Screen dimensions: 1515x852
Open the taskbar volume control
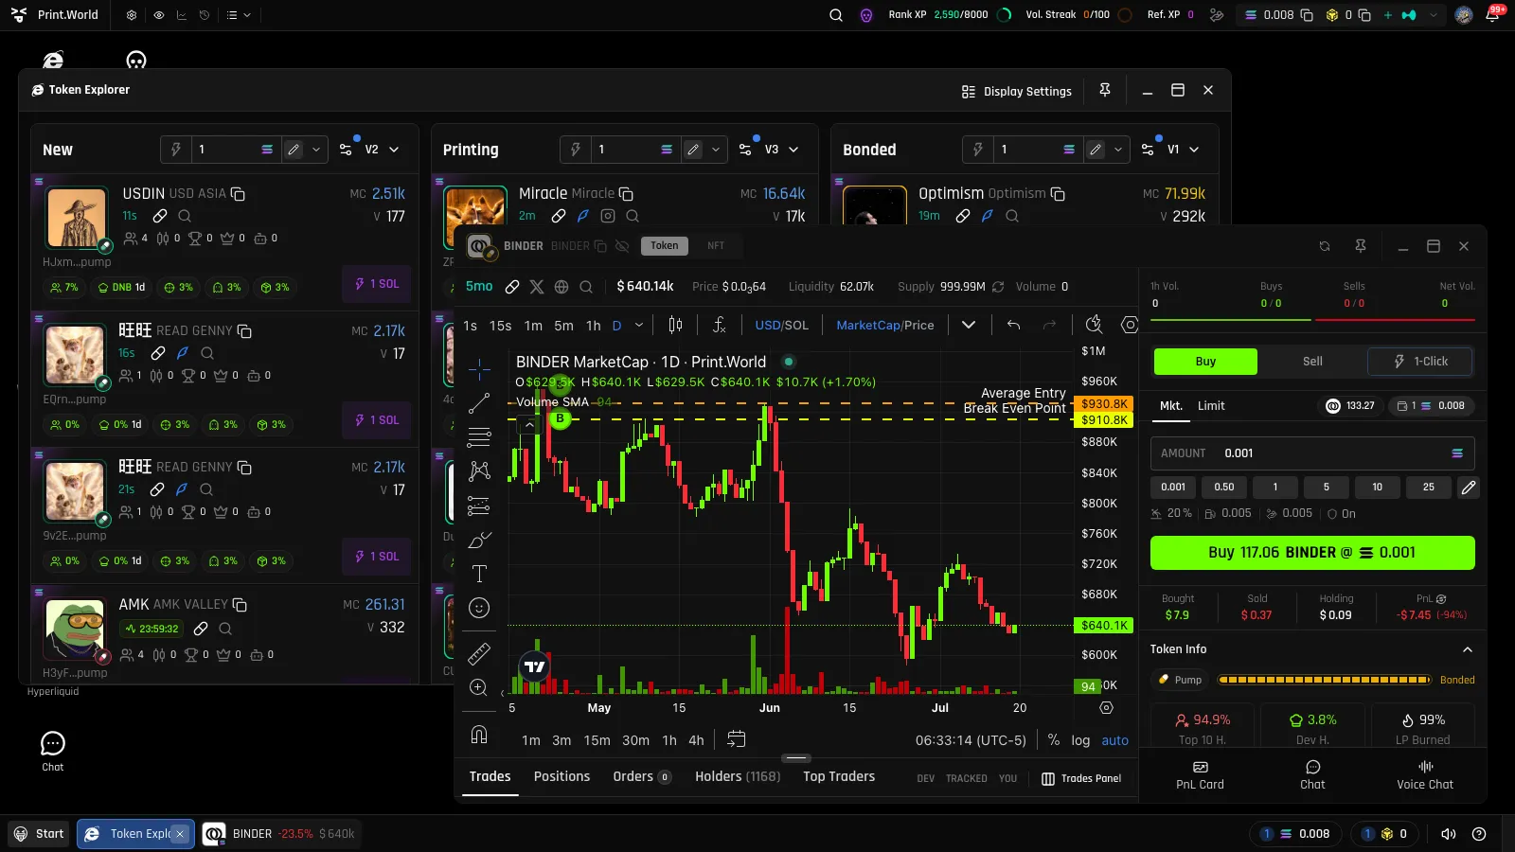tap(1448, 834)
